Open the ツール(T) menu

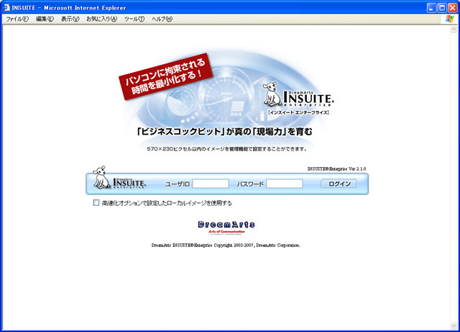(x=134, y=19)
